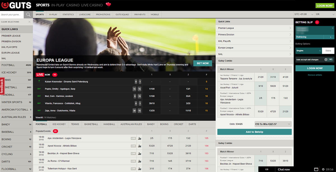336x172 pixels.
Task: Click in the Search your game field
Action: pyautogui.click(x=12, y=15)
